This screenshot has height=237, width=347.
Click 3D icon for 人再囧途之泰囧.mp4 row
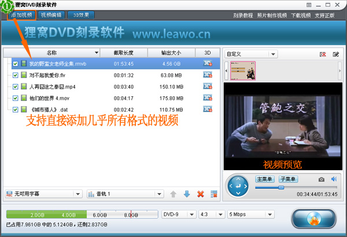(x=208, y=86)
